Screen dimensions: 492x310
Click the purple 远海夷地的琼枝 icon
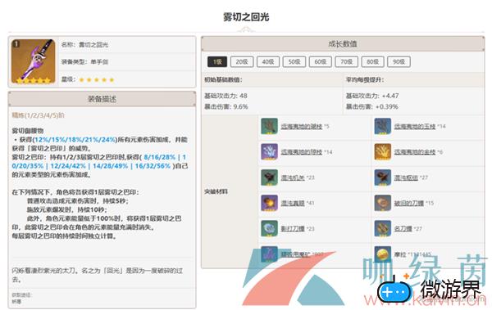(269, 152)
